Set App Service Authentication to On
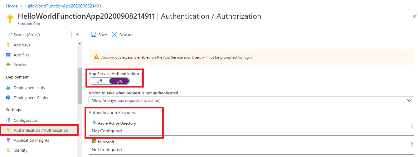The height and width of the screenshot is (157, 418). click(119, 81)
